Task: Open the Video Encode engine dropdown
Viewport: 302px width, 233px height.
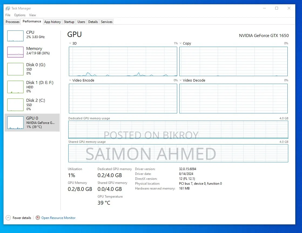Action: click(70, 80)
